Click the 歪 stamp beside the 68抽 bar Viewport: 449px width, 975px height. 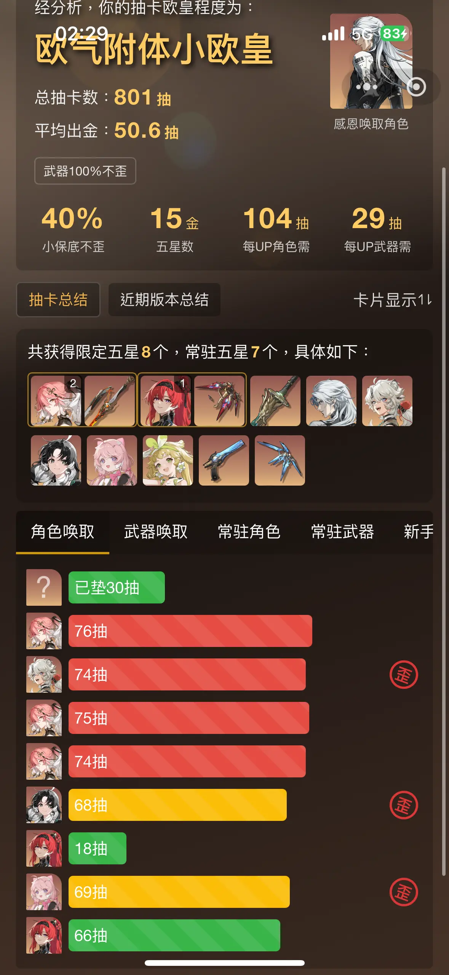[404, 805]
